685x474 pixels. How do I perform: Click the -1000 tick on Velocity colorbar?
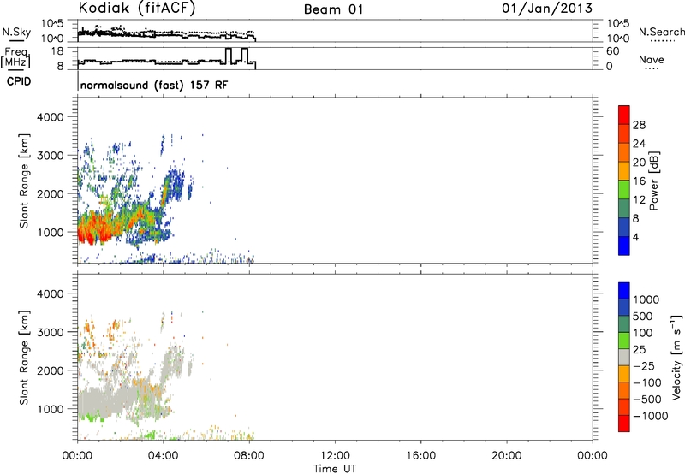pos(651,416)
